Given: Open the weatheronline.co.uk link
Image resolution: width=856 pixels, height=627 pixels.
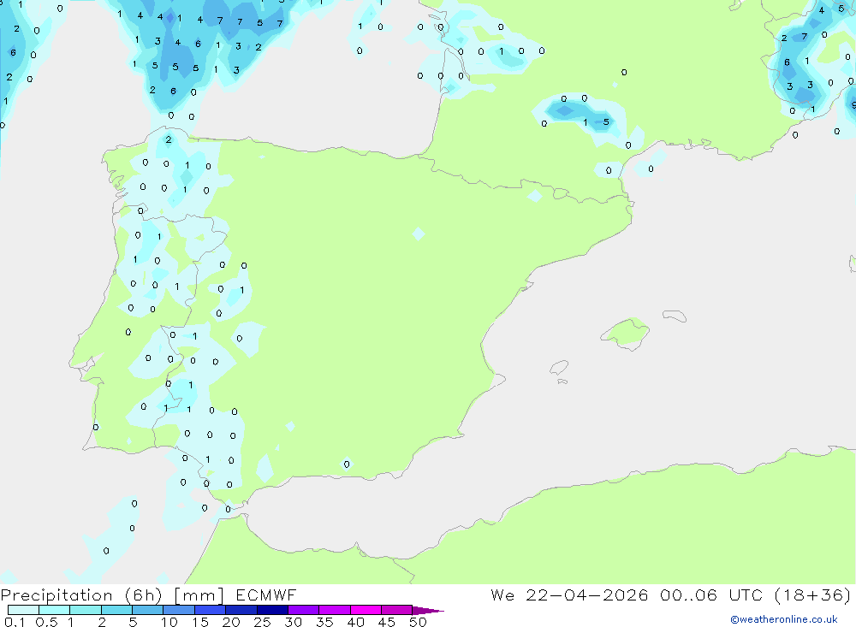Looking at the screenshot, I should (784, 619).
